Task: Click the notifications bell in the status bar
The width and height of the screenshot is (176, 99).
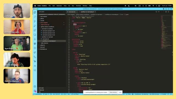Action: tap(171, 94)
